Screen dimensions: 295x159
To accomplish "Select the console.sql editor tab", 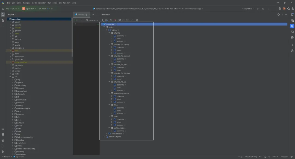I will (81, 14).
